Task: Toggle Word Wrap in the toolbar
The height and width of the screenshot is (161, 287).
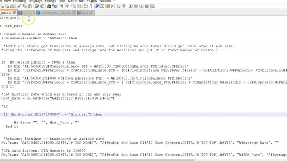Action: tap(86, 6)
